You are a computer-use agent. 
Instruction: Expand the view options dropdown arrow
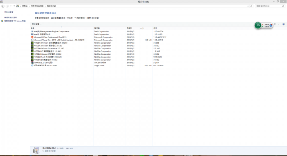click(x=279, y=24)
